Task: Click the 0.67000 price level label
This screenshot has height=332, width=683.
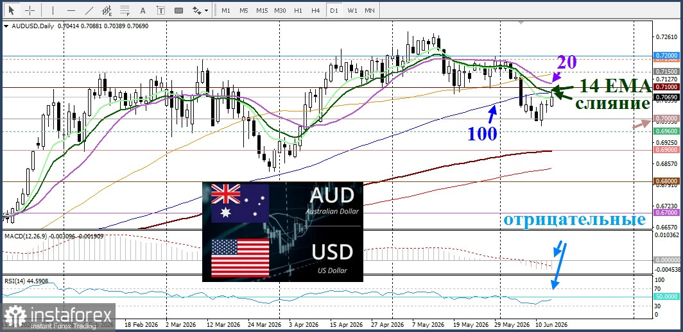Action: 667,212
